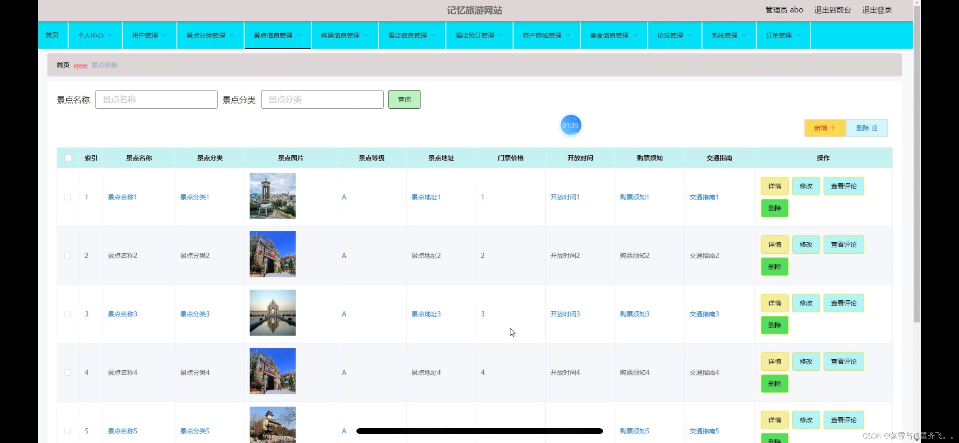Image resolution: width=959 pixels, height=443 pixels.
Task: Click 查看评论 for 景点名称1
Action: pyautogui.click(x=843, y=186)
